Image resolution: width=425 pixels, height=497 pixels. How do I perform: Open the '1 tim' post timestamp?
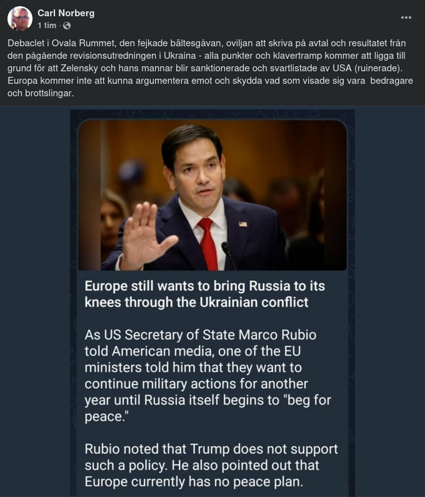[x=47, y=26]
